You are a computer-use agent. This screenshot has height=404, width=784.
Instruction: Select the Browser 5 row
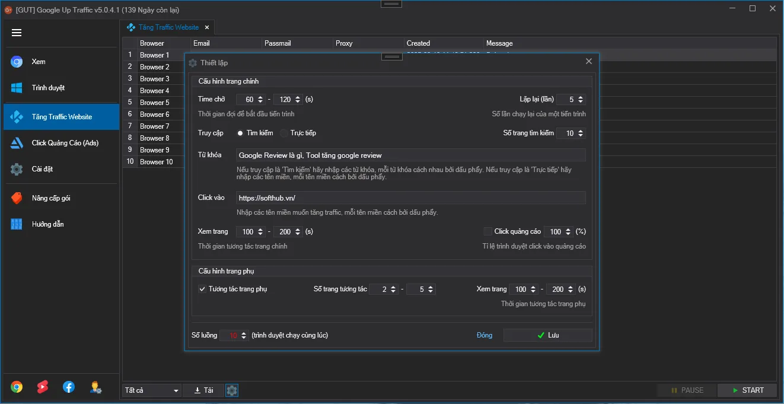coord(154,103)
